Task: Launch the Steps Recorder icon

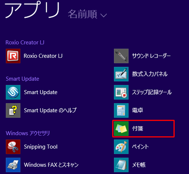Action: pos(121,92)
